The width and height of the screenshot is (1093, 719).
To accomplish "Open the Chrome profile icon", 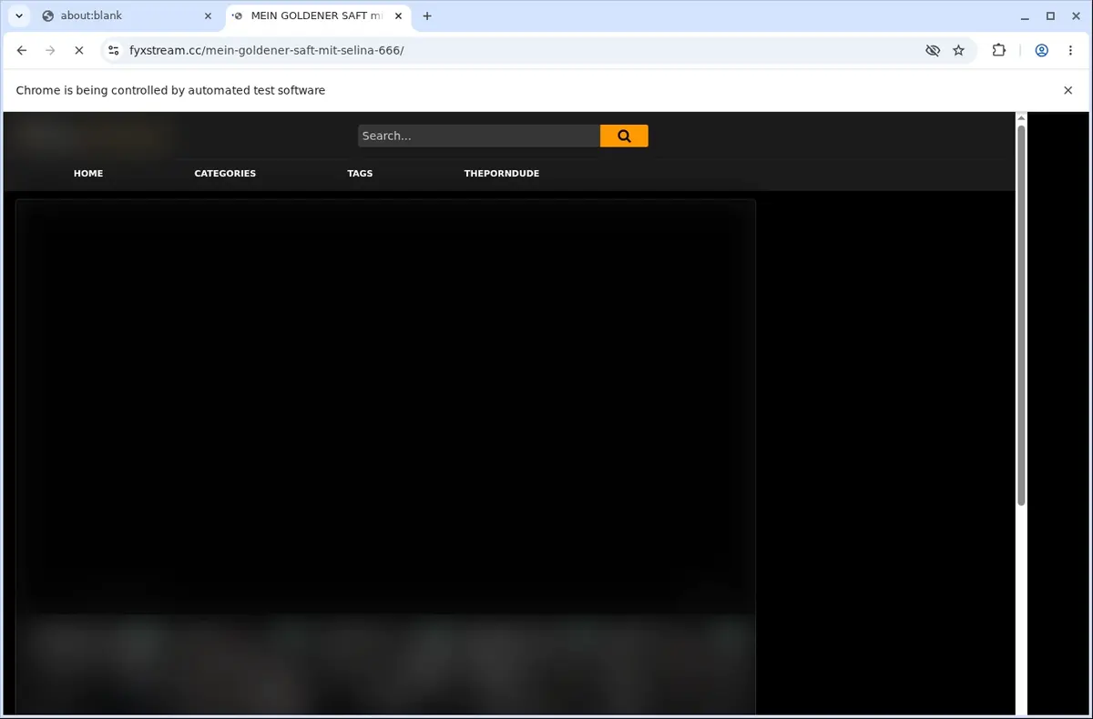I will 1041,51.
